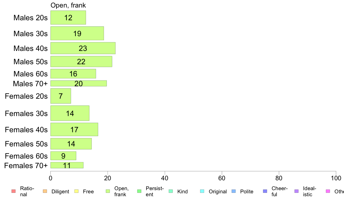344x213 pixels.
Task: Click the Cheerful legend swatch
Action: click(265, 191)
